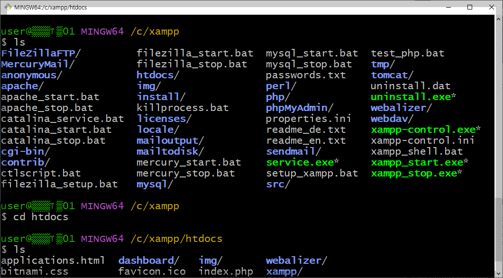Image resolution: width=503 pixels, height=278 pixels.
Task: Click xampp_start.exe executable name
Action: 417,162
